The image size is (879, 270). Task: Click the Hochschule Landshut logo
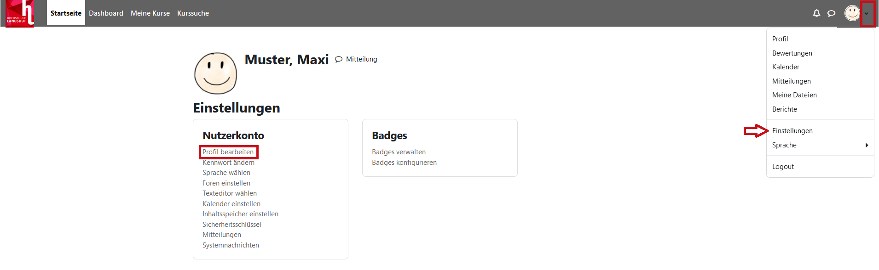point(20,13)
